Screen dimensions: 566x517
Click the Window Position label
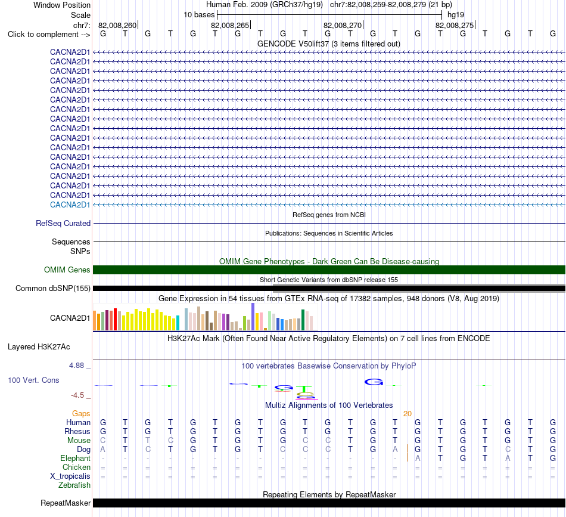pos(62,5)
